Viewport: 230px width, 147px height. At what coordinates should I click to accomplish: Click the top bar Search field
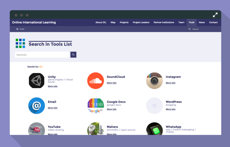point(202,29)
